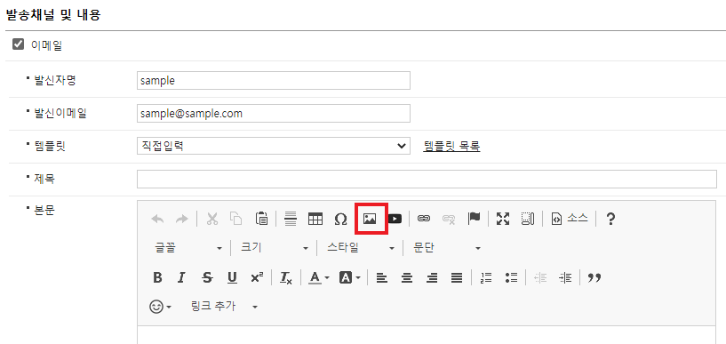Open the special character Omega icon
The width and height of the screenshot is (726, 344).
point(340,219)
